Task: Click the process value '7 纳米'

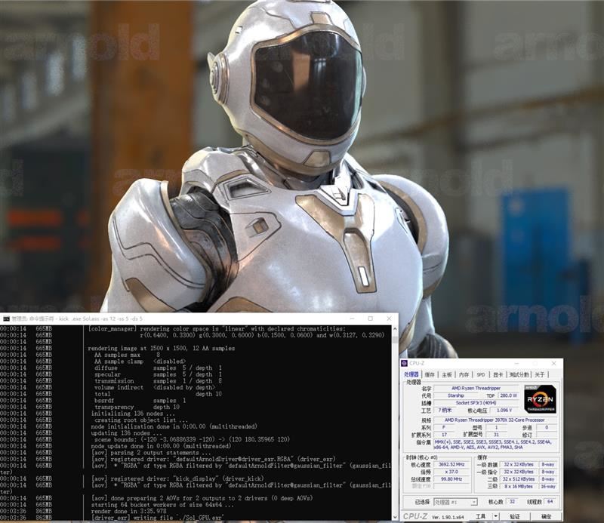Action: 445,410
